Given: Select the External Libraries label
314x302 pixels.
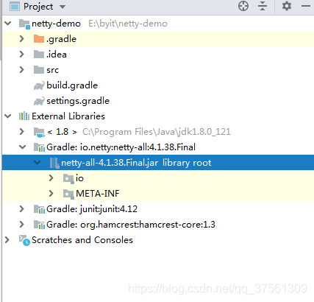Looking at the screenshot, I should (68, 116).
